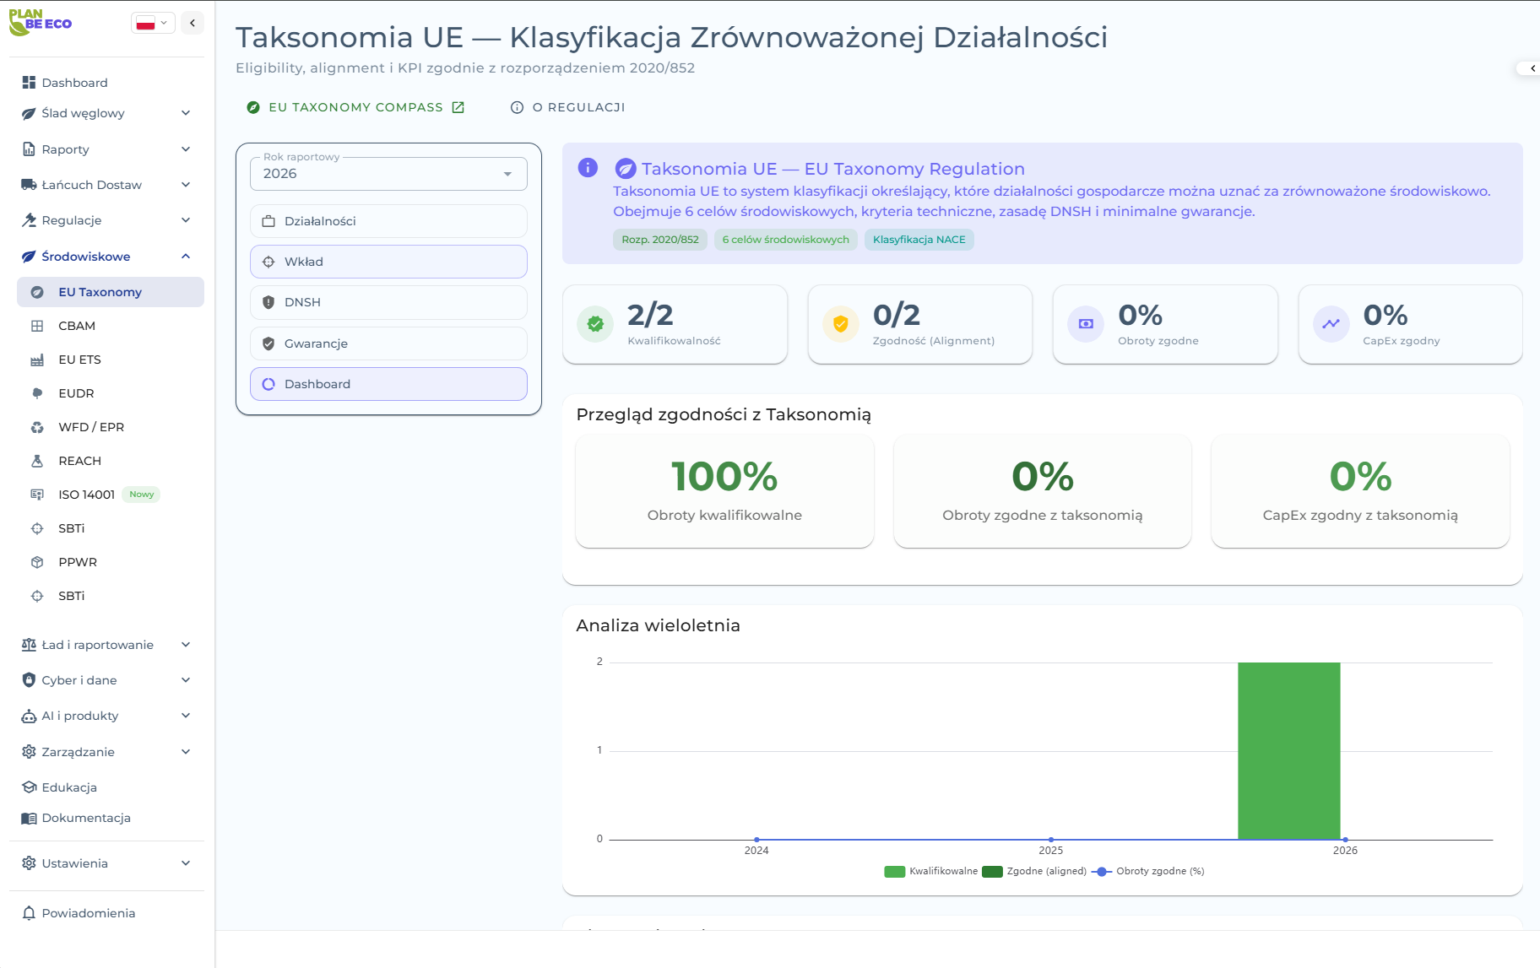Click the info icon in regulation banner

[x=588, y=168]
